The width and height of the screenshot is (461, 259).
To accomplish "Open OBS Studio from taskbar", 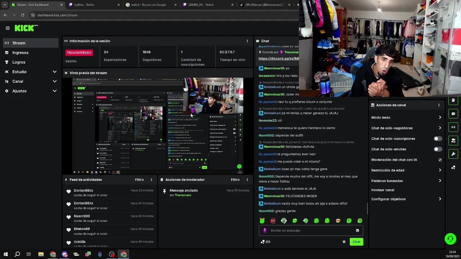I will [x=112, y=254].
